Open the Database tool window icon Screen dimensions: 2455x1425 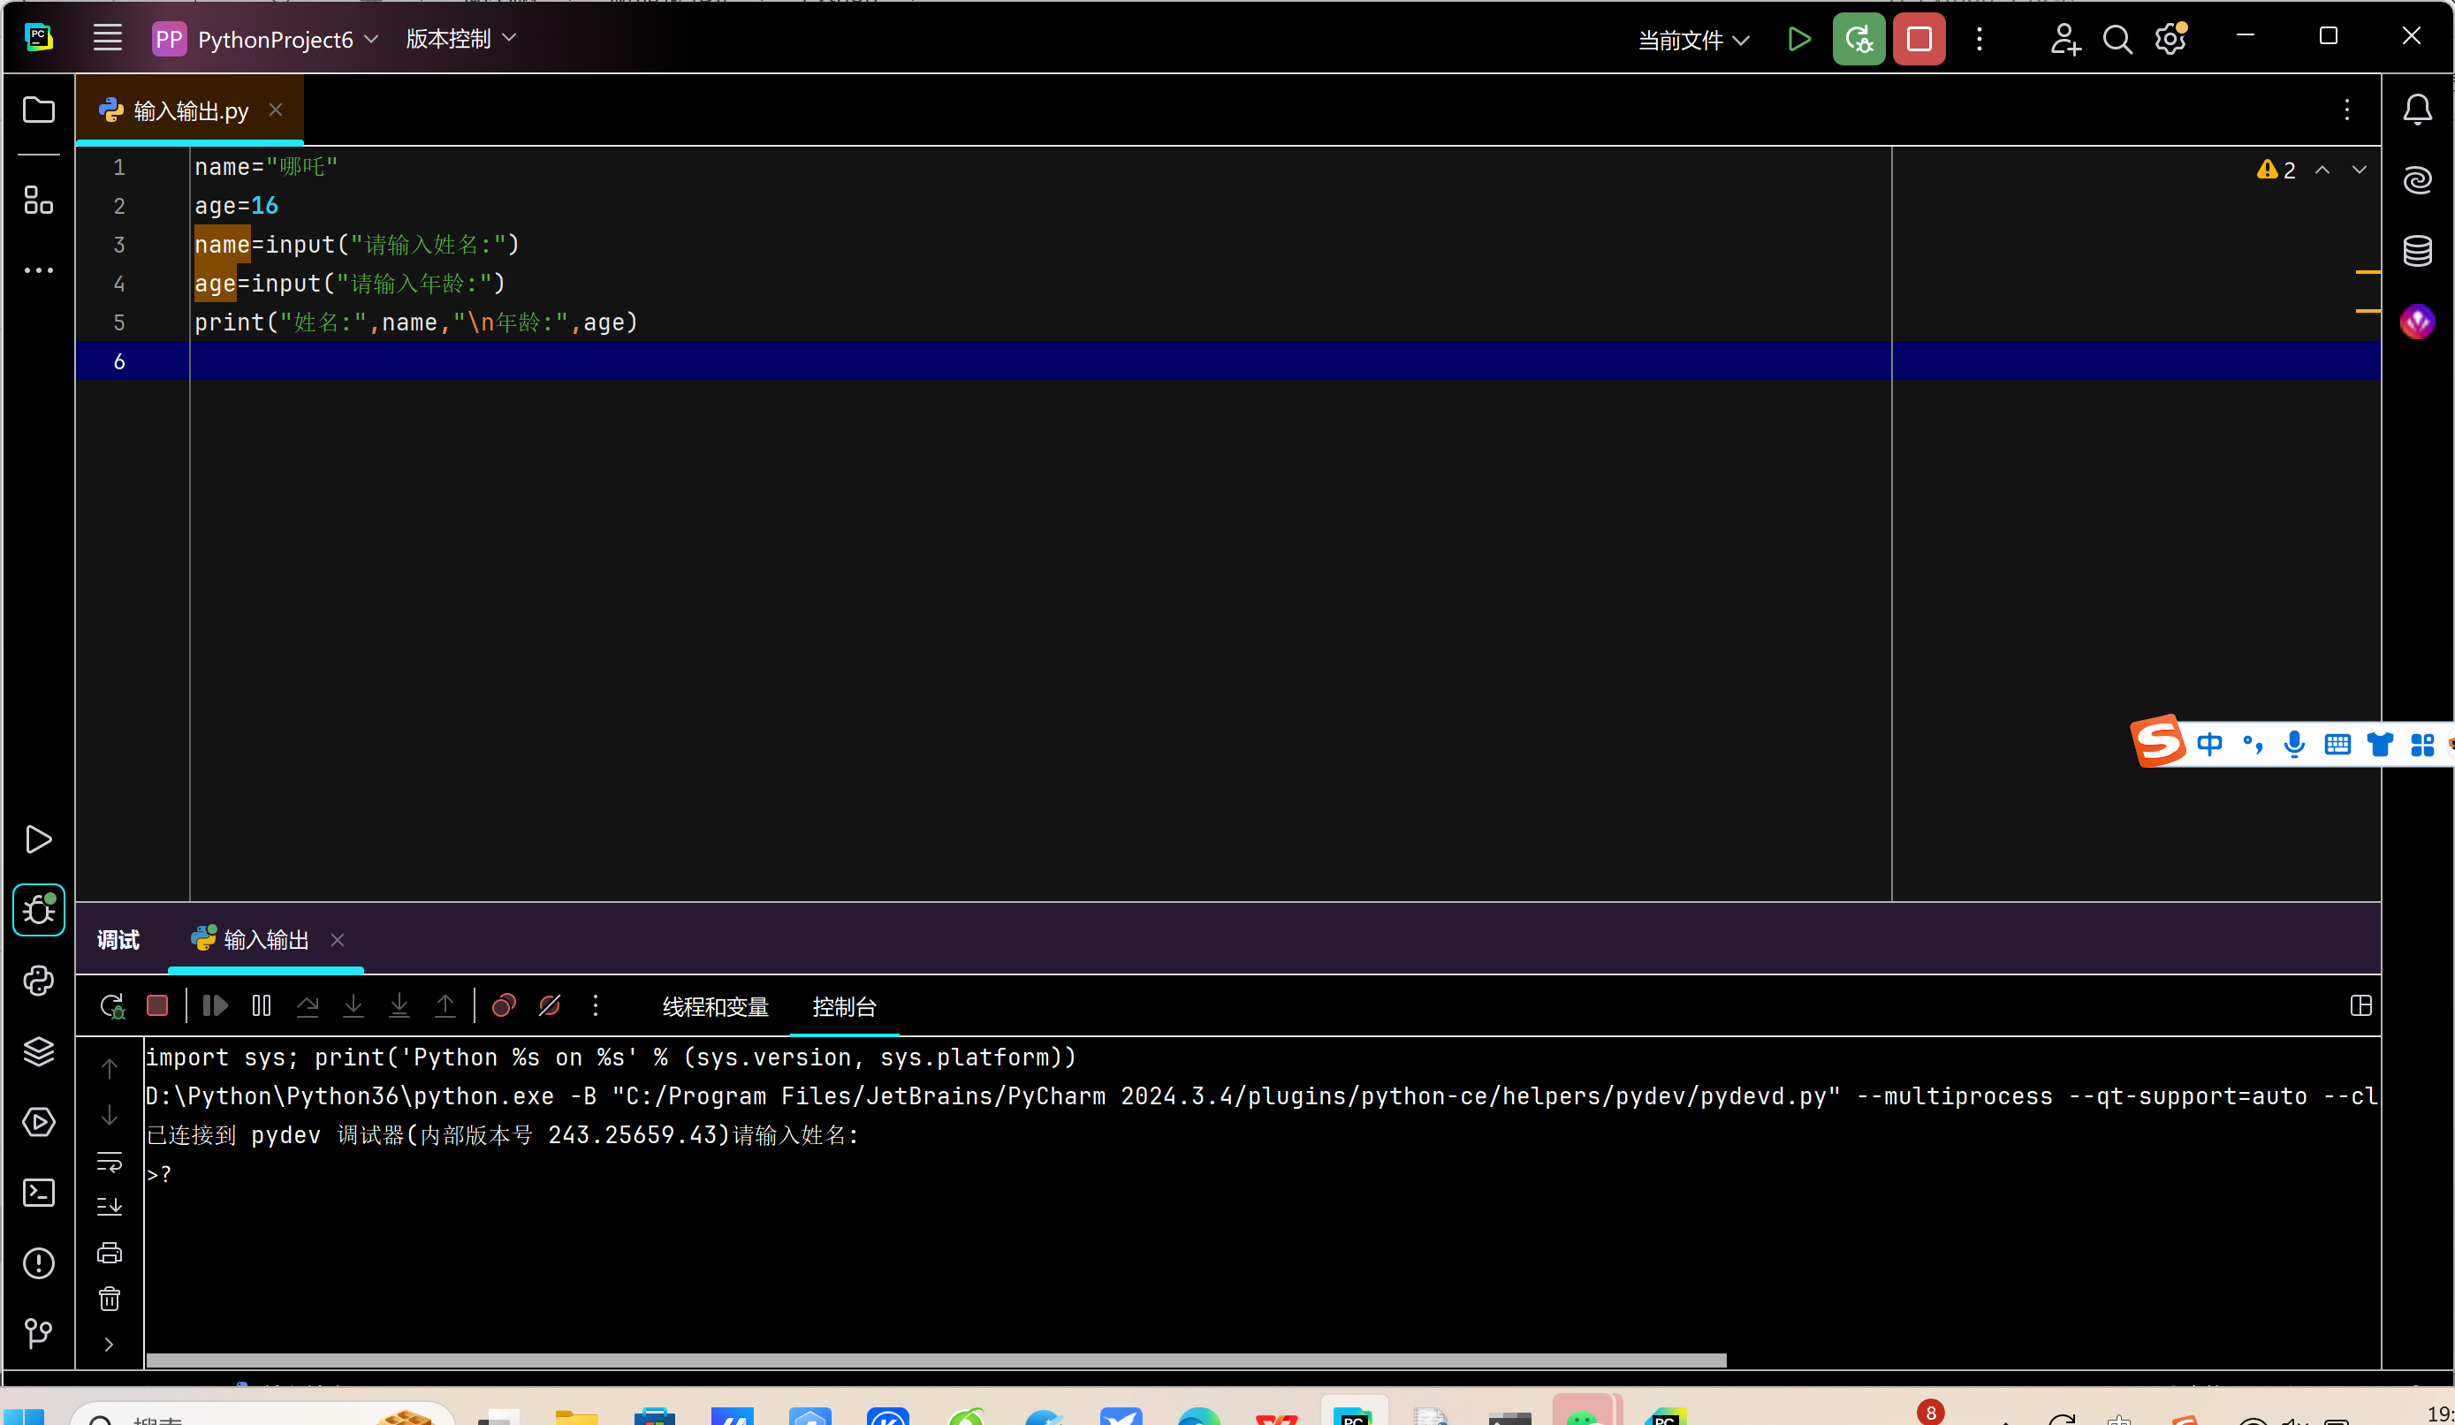(x=2417, y=250)
